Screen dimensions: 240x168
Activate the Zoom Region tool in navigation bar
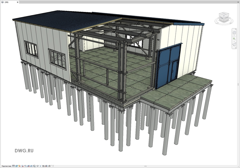(234, 39)
